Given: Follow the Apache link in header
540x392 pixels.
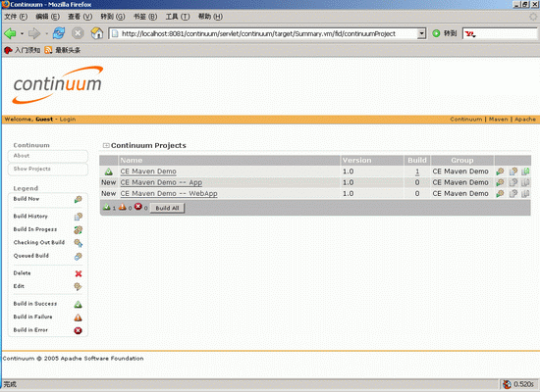Looking at the screenshot, I should tap(525, 120).
